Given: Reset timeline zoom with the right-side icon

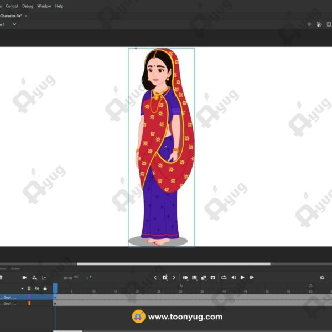Looking at the screenshot, I should (322, 278).
